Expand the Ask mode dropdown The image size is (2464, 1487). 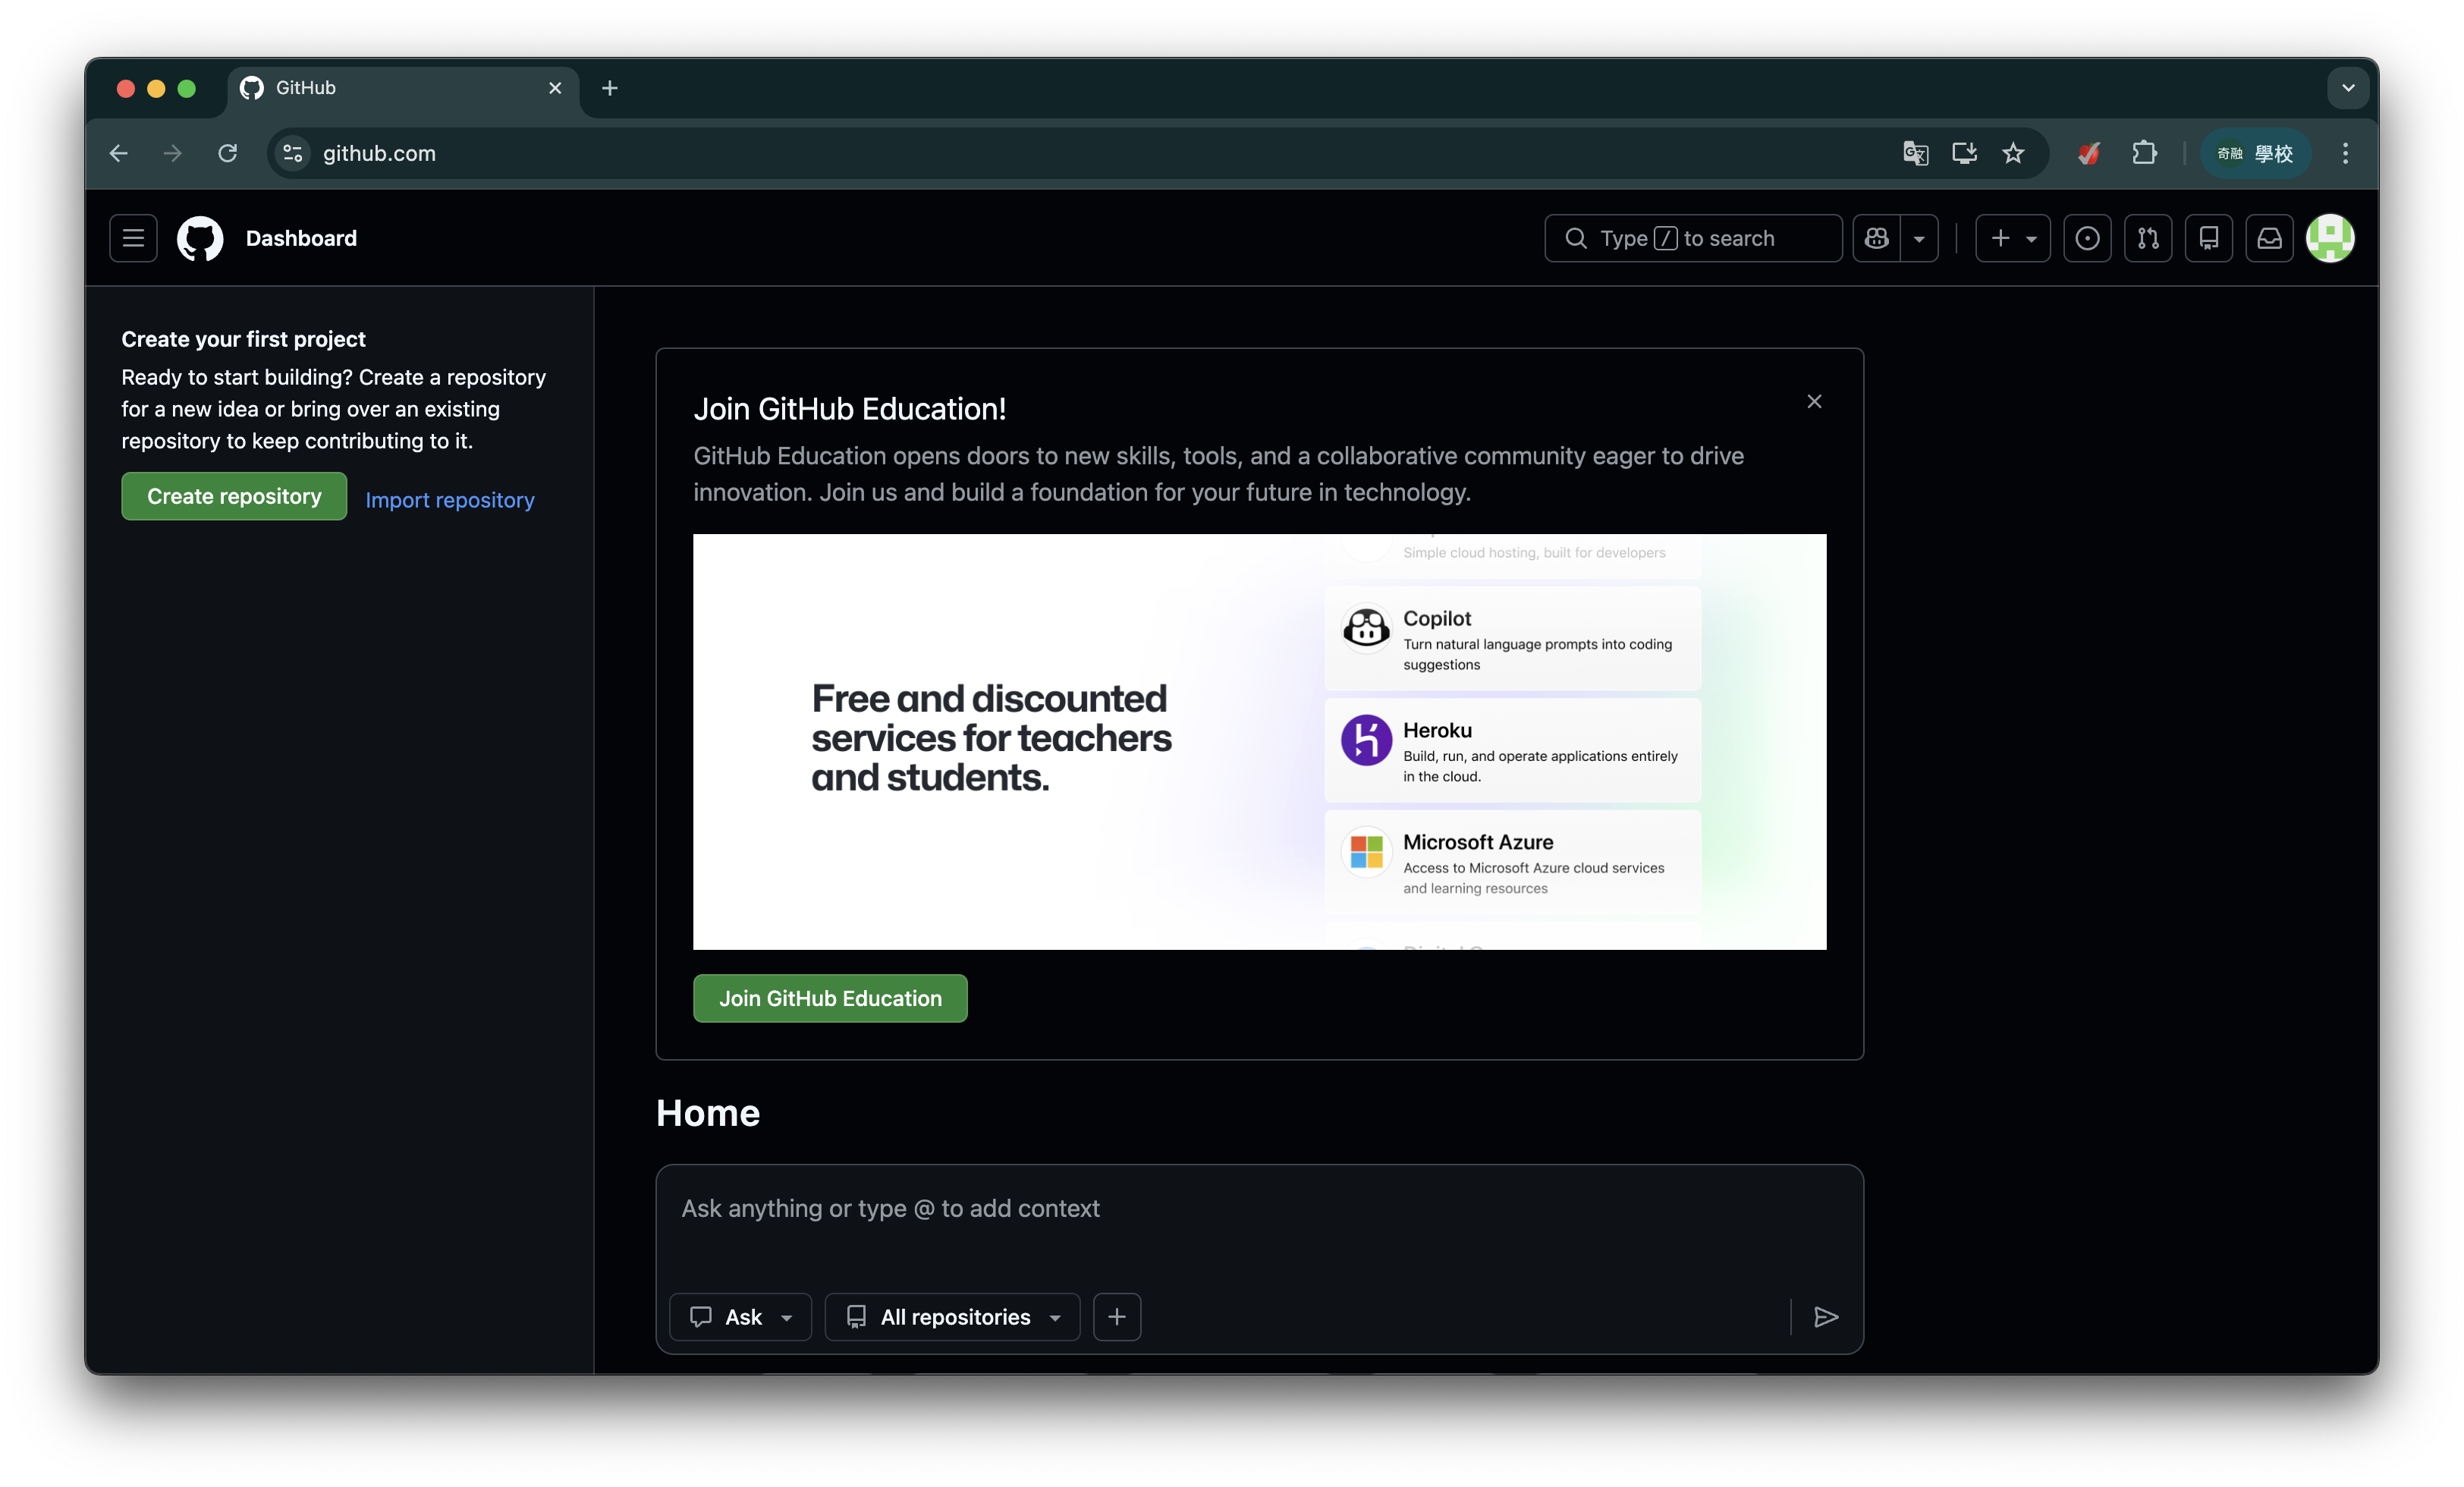740,1317
